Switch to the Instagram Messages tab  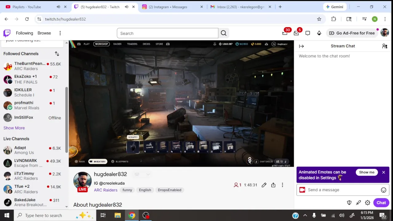coord(173,7)
